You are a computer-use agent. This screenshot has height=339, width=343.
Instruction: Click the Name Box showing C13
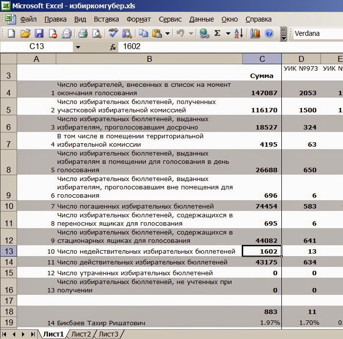pos(37,47)
